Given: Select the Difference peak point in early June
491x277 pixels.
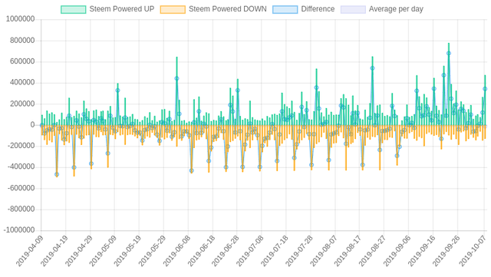Looking at the screenshot, I should click(x=176, y=79).
